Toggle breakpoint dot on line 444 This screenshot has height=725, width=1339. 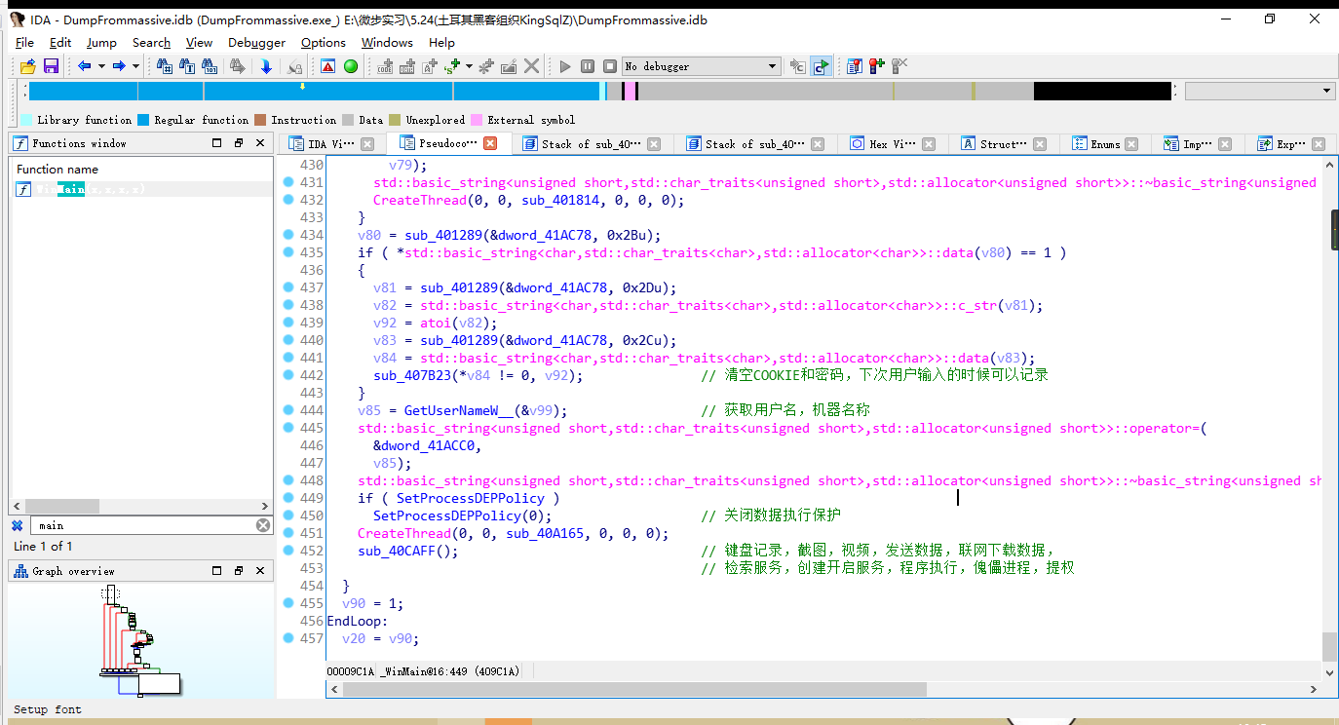(288, 410)
